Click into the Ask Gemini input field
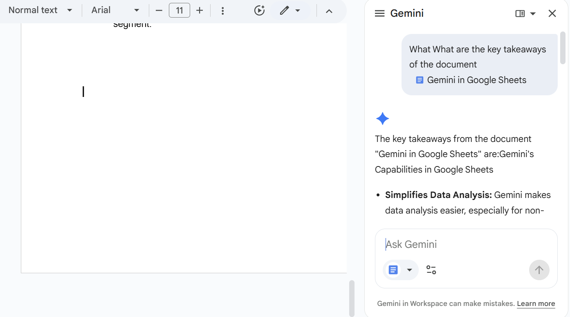Image resolution: width=570 pixels, height=317 pixels. [x=466, y=244]
